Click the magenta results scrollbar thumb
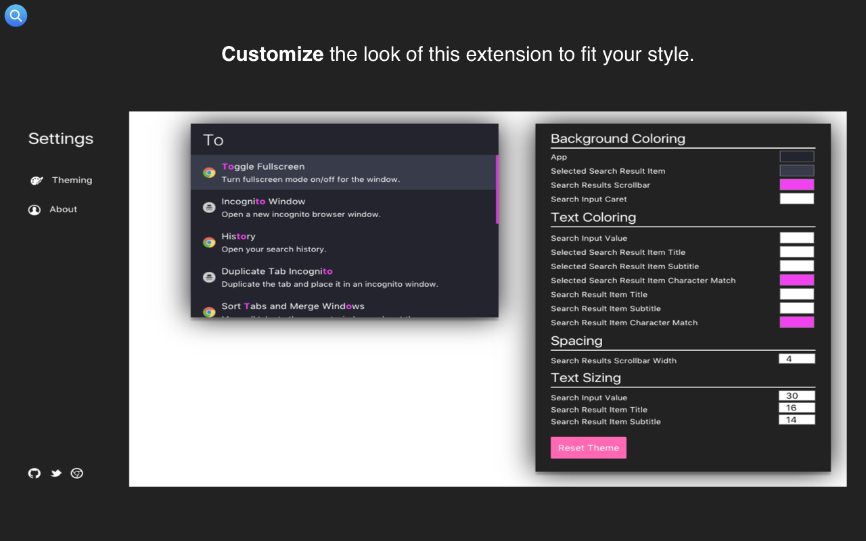 pyautogui.click(x=497, y=189)
